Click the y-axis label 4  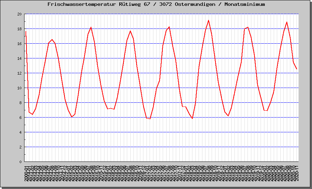click(21, 132)
